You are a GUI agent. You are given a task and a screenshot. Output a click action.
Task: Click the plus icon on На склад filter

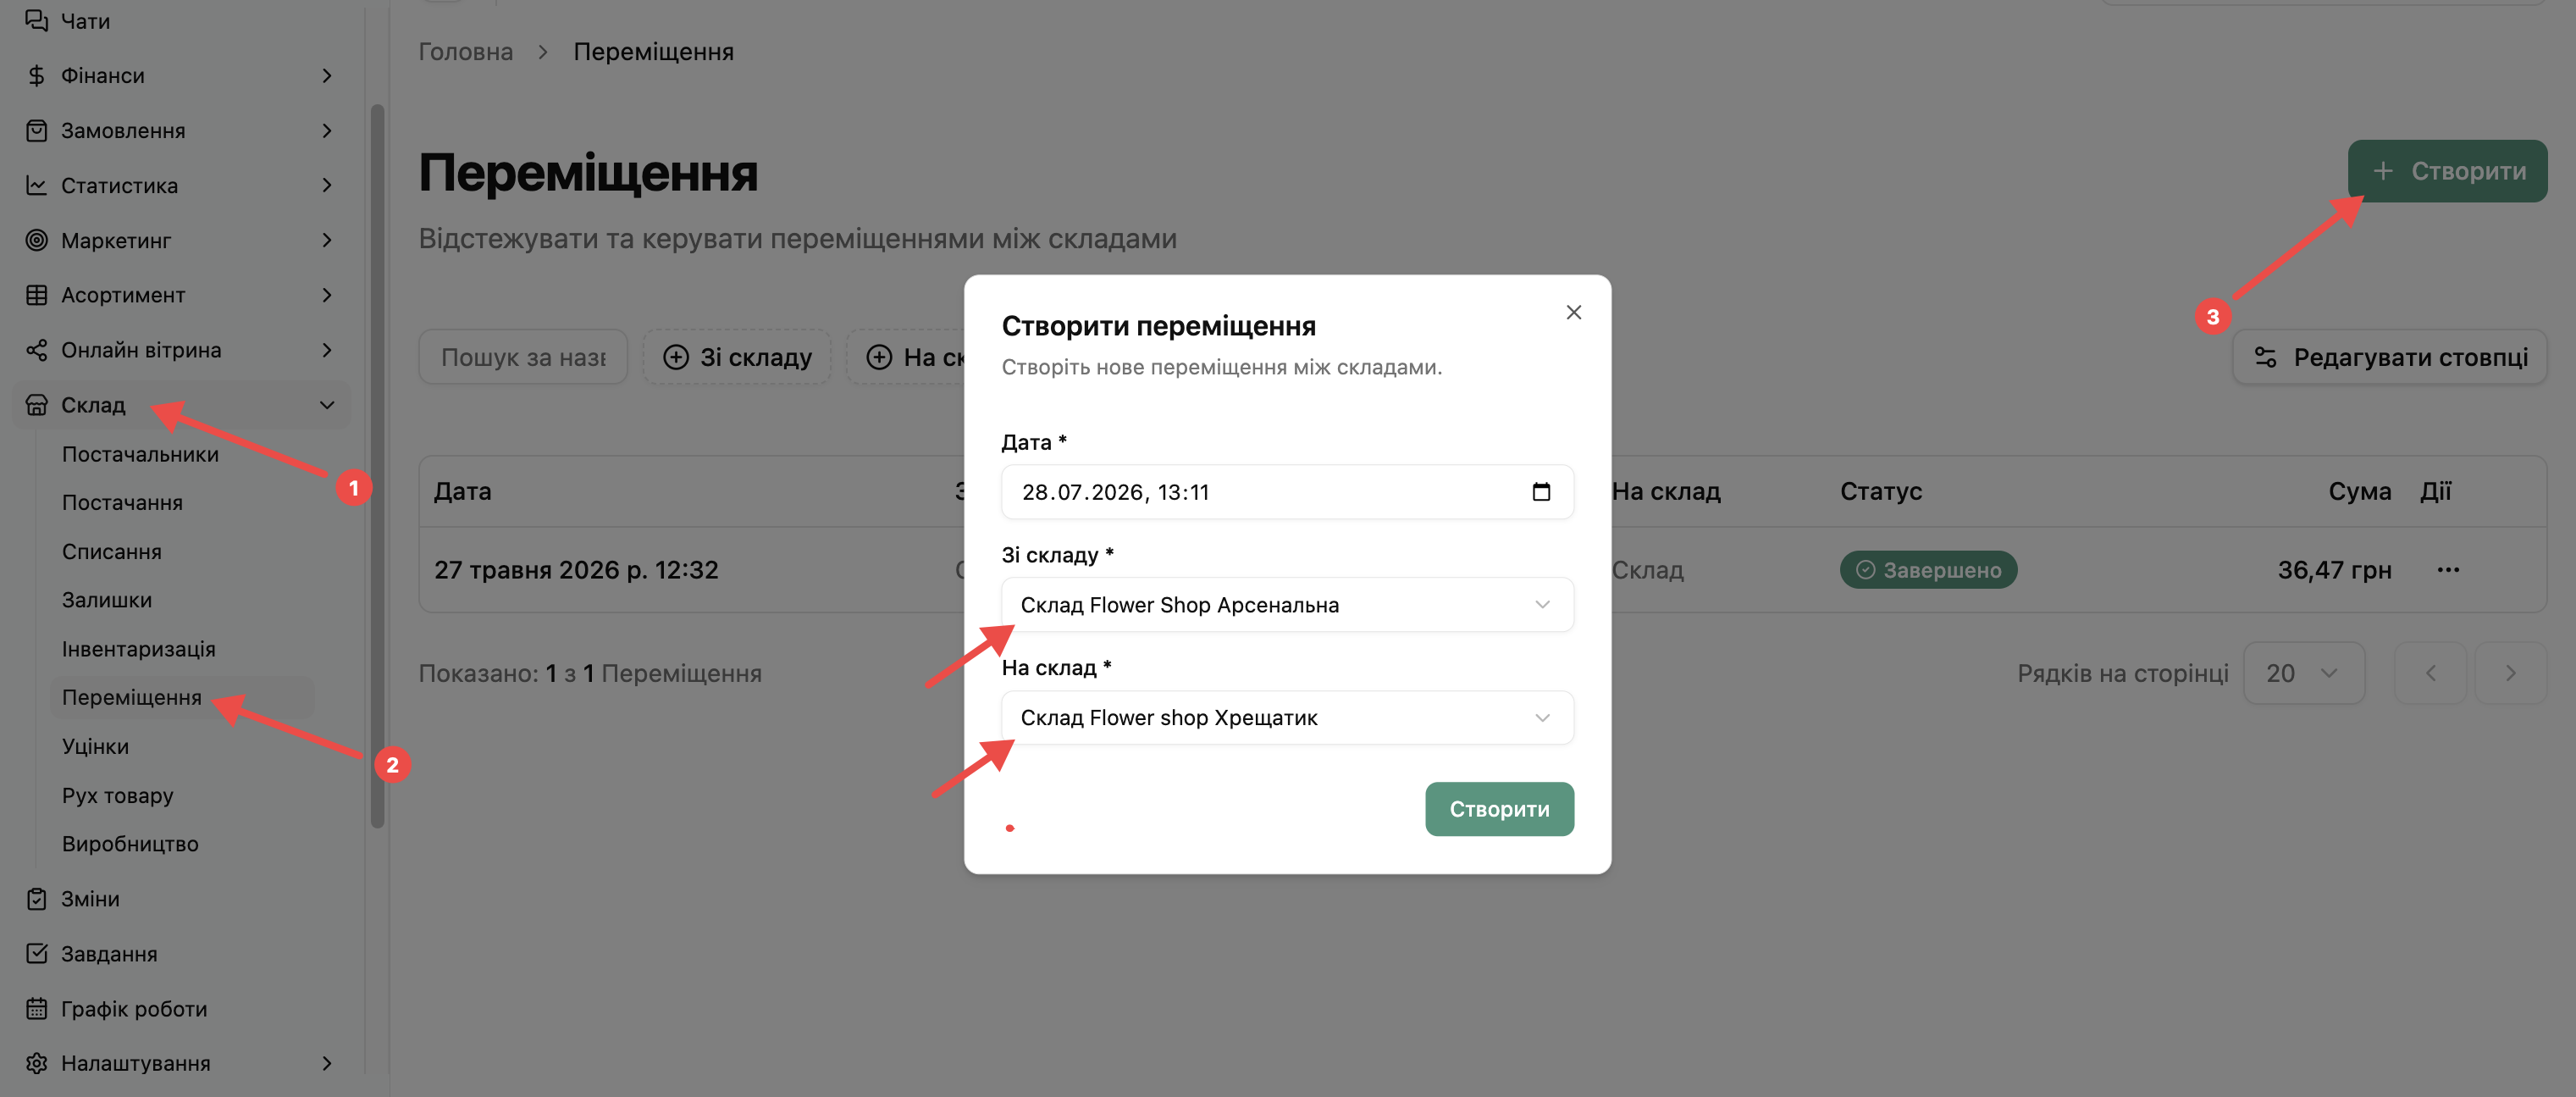(879, 357)
